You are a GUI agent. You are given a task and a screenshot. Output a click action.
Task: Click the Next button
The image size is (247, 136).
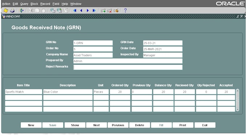96,125
